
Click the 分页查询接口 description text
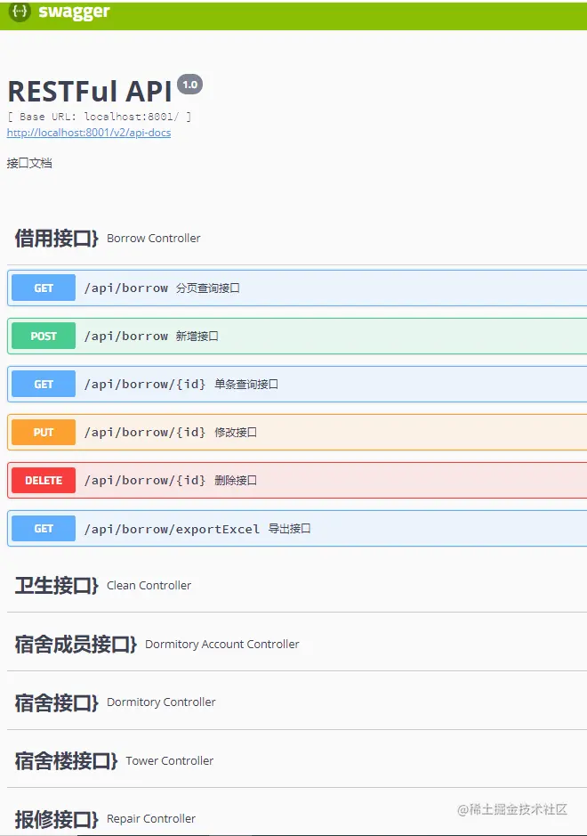(208, 288)
